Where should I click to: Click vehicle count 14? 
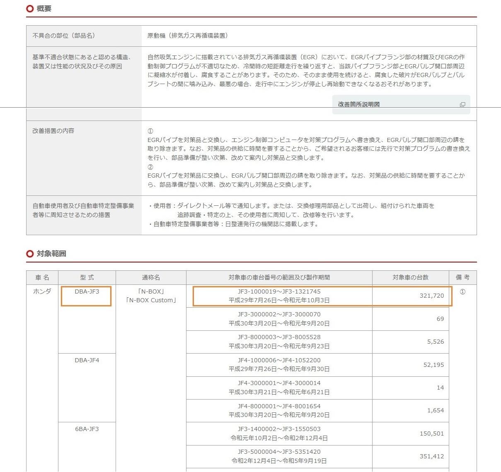tap(440, 388)
